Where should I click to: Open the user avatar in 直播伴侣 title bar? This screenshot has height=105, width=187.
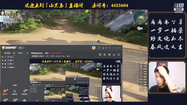pyautogui.click(x=94, y=48)
